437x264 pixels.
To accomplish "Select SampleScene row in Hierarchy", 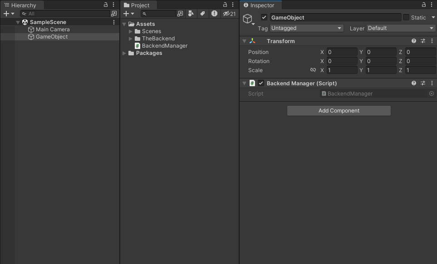I will 59,22.
